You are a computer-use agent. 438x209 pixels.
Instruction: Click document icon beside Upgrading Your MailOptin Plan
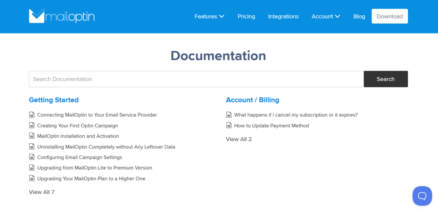coord(32,178)
